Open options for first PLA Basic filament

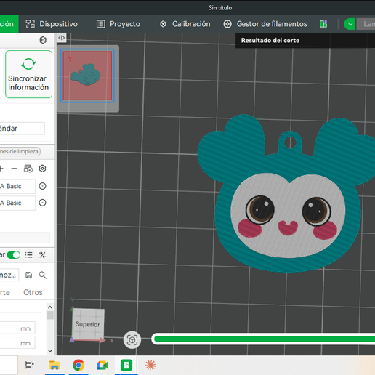(42, 186)
